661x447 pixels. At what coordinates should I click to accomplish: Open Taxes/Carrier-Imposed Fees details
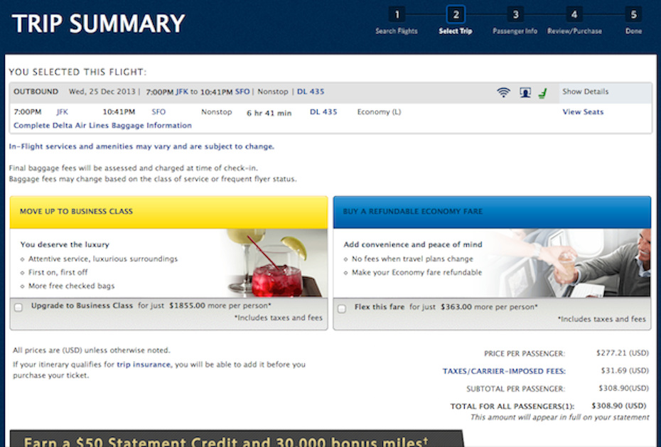pos(504,371)
